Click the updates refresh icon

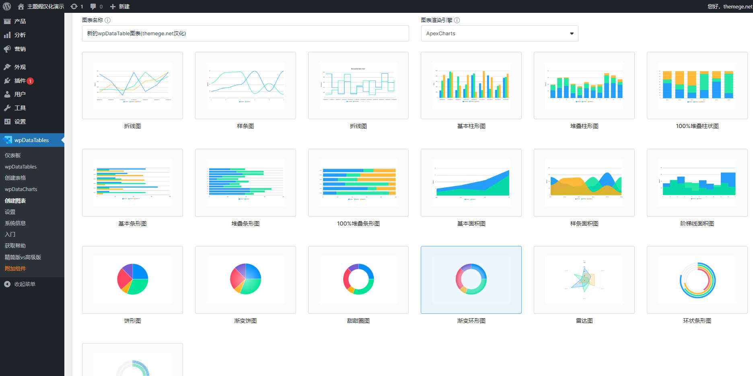74,6
